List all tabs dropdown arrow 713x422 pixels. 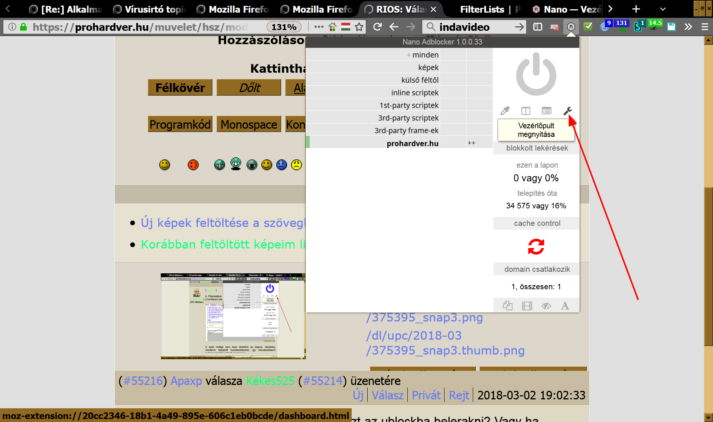coord(663,9)
